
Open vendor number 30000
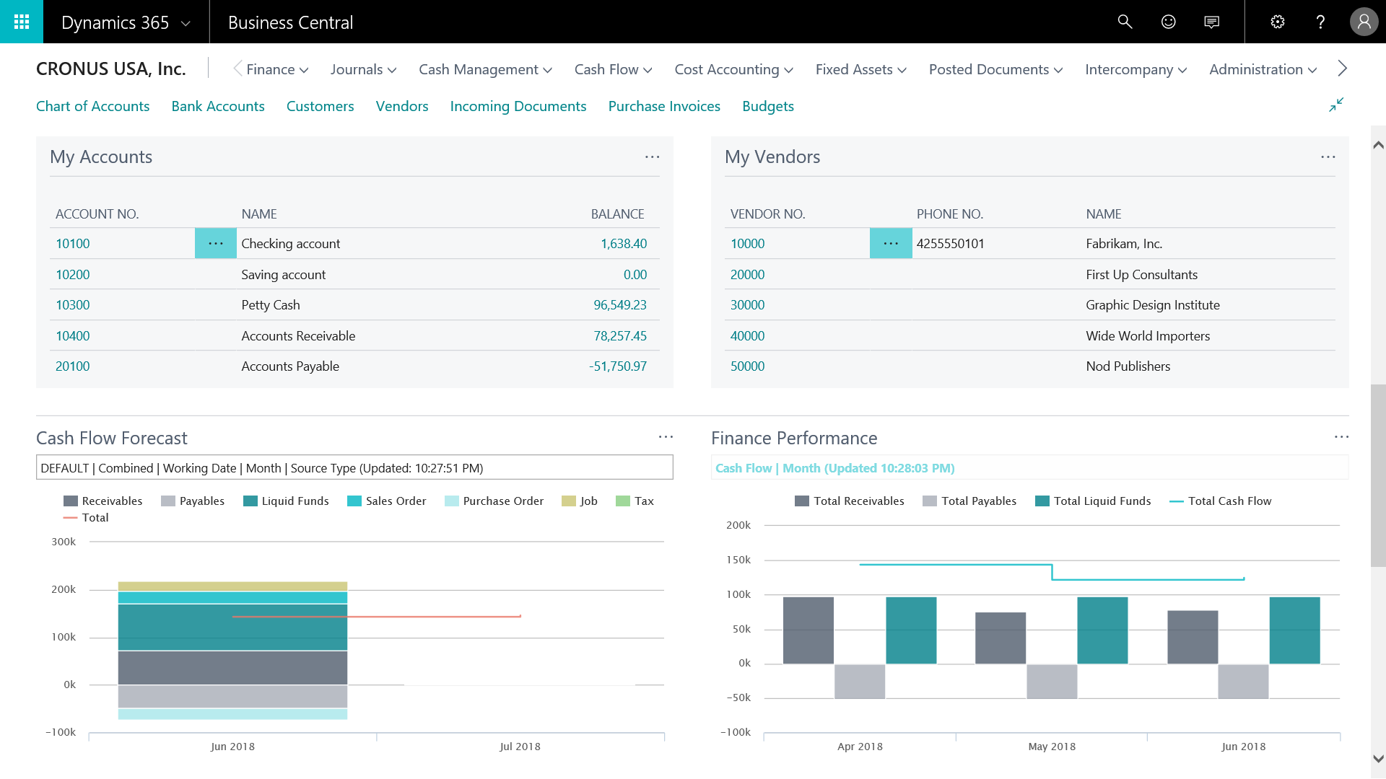pyautogui.click(x=747, y=305)
